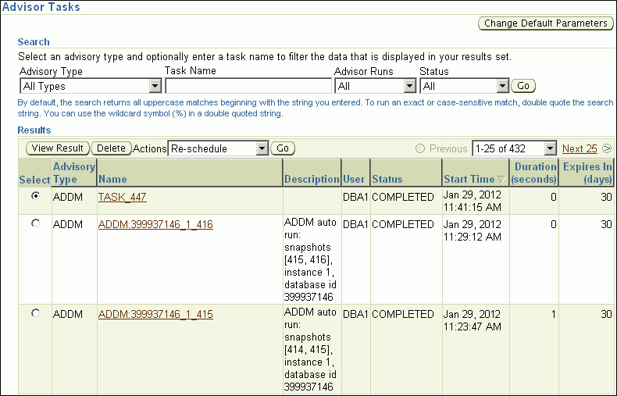
Task: Open the ADDM:399937146_1_416 task link
Action: 155,225
